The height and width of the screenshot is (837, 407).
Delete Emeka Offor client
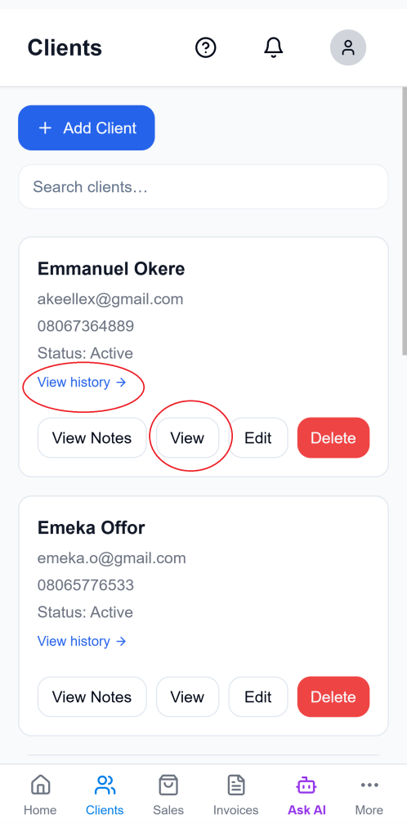point(333,696)
